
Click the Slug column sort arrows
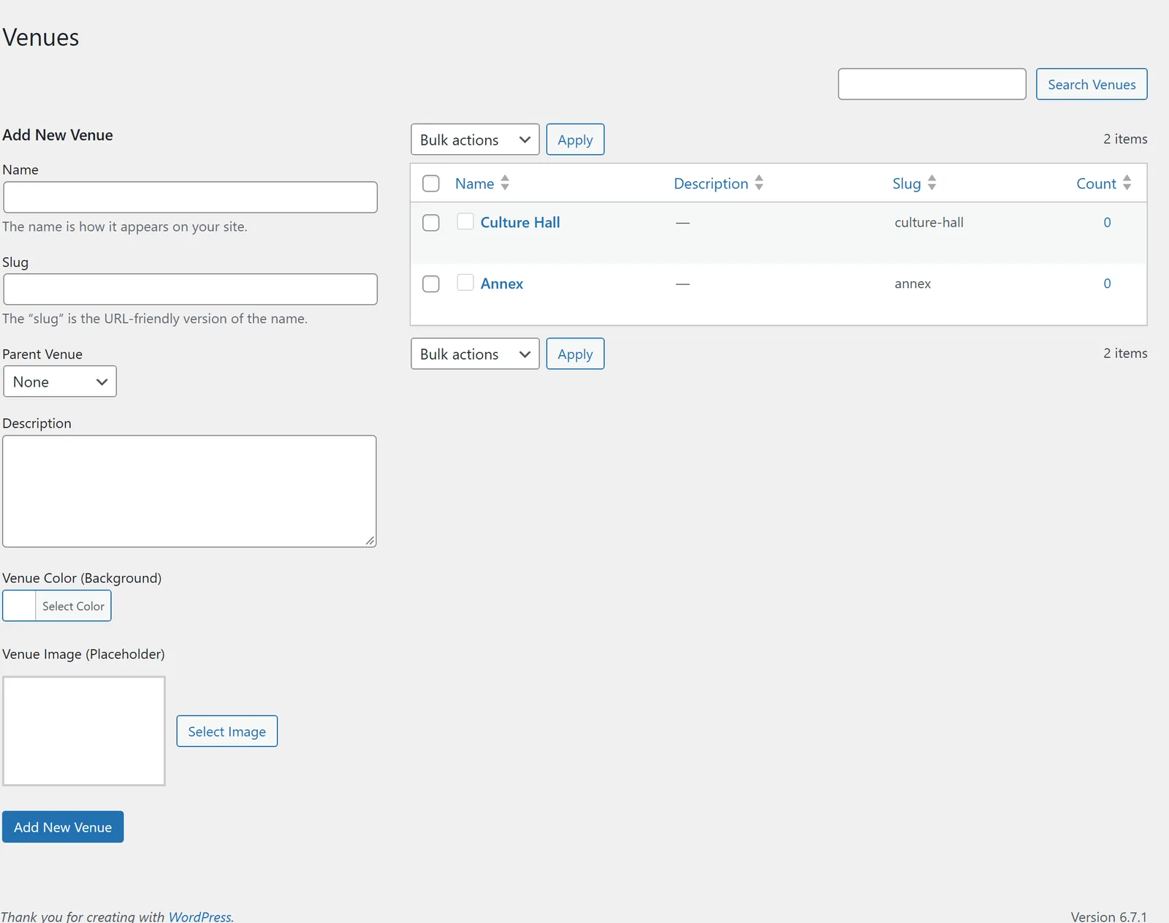932,183
